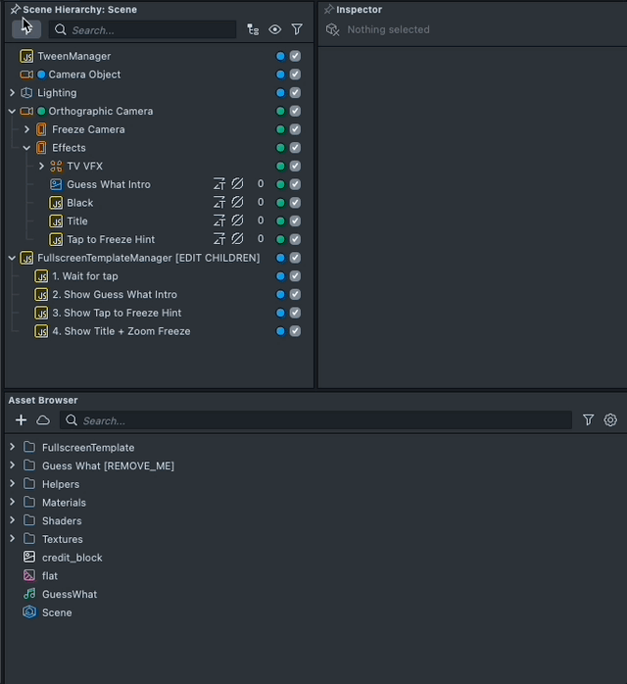Click the hierarchy tree view icon

pyautogui.click(x=253, y=30)
